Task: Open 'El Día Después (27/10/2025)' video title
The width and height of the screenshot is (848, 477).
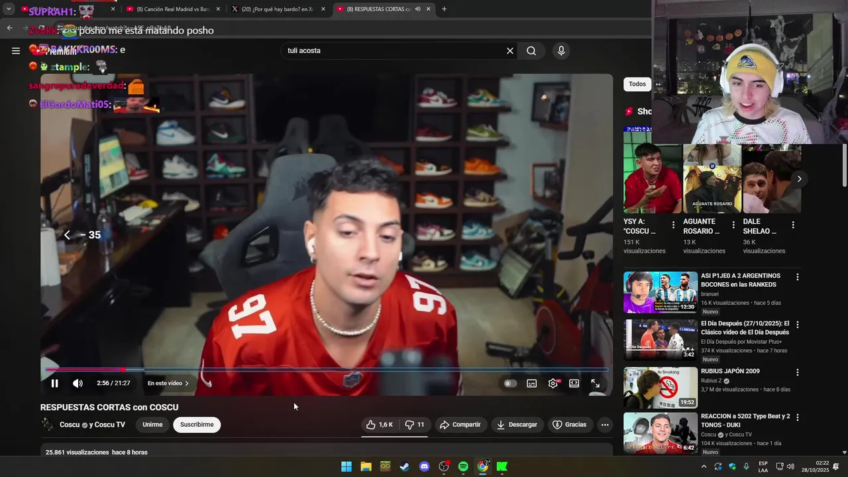Action: coord(745,328)
